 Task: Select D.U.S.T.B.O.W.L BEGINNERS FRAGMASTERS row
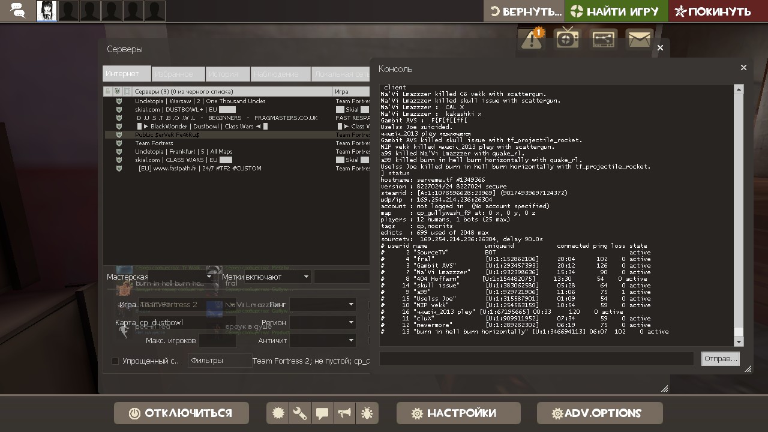[x=236, y=118]
